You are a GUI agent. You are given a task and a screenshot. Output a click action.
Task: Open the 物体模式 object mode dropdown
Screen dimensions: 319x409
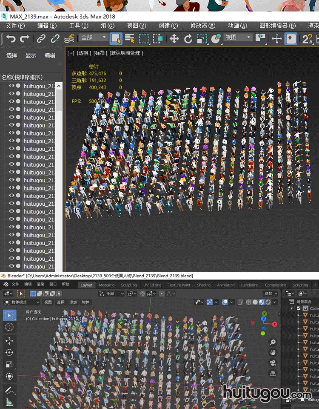22,302
